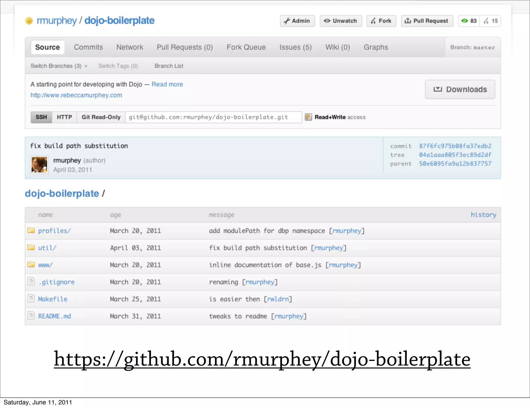Open the rmurphey author name link
This screenshot has height=408, width=530.
tap(67, 161)
